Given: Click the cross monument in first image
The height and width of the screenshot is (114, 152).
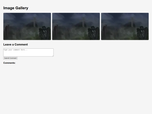Looking at the screenshot, I should [34, 22].
